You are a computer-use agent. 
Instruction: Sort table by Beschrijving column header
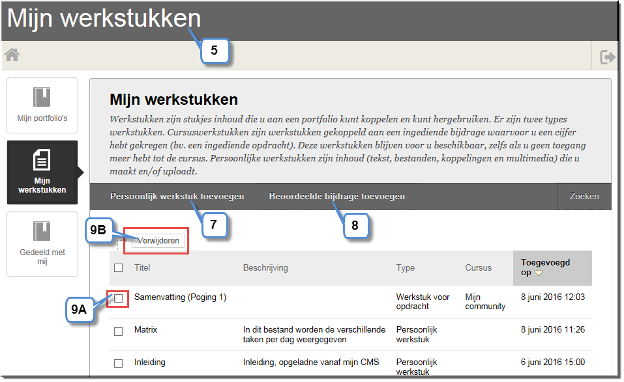point(265,267)
